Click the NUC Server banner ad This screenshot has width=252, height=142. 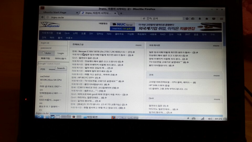tap(123, 26)
